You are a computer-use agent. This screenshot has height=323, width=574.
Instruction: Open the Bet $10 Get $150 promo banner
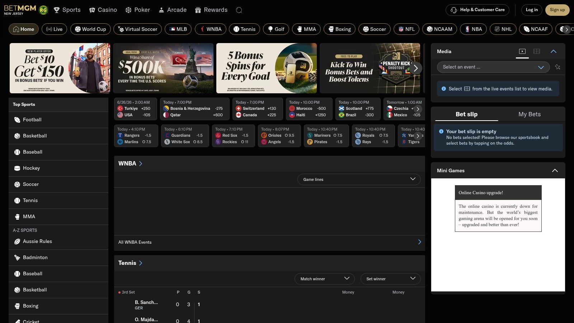click(x=60, y=68)
